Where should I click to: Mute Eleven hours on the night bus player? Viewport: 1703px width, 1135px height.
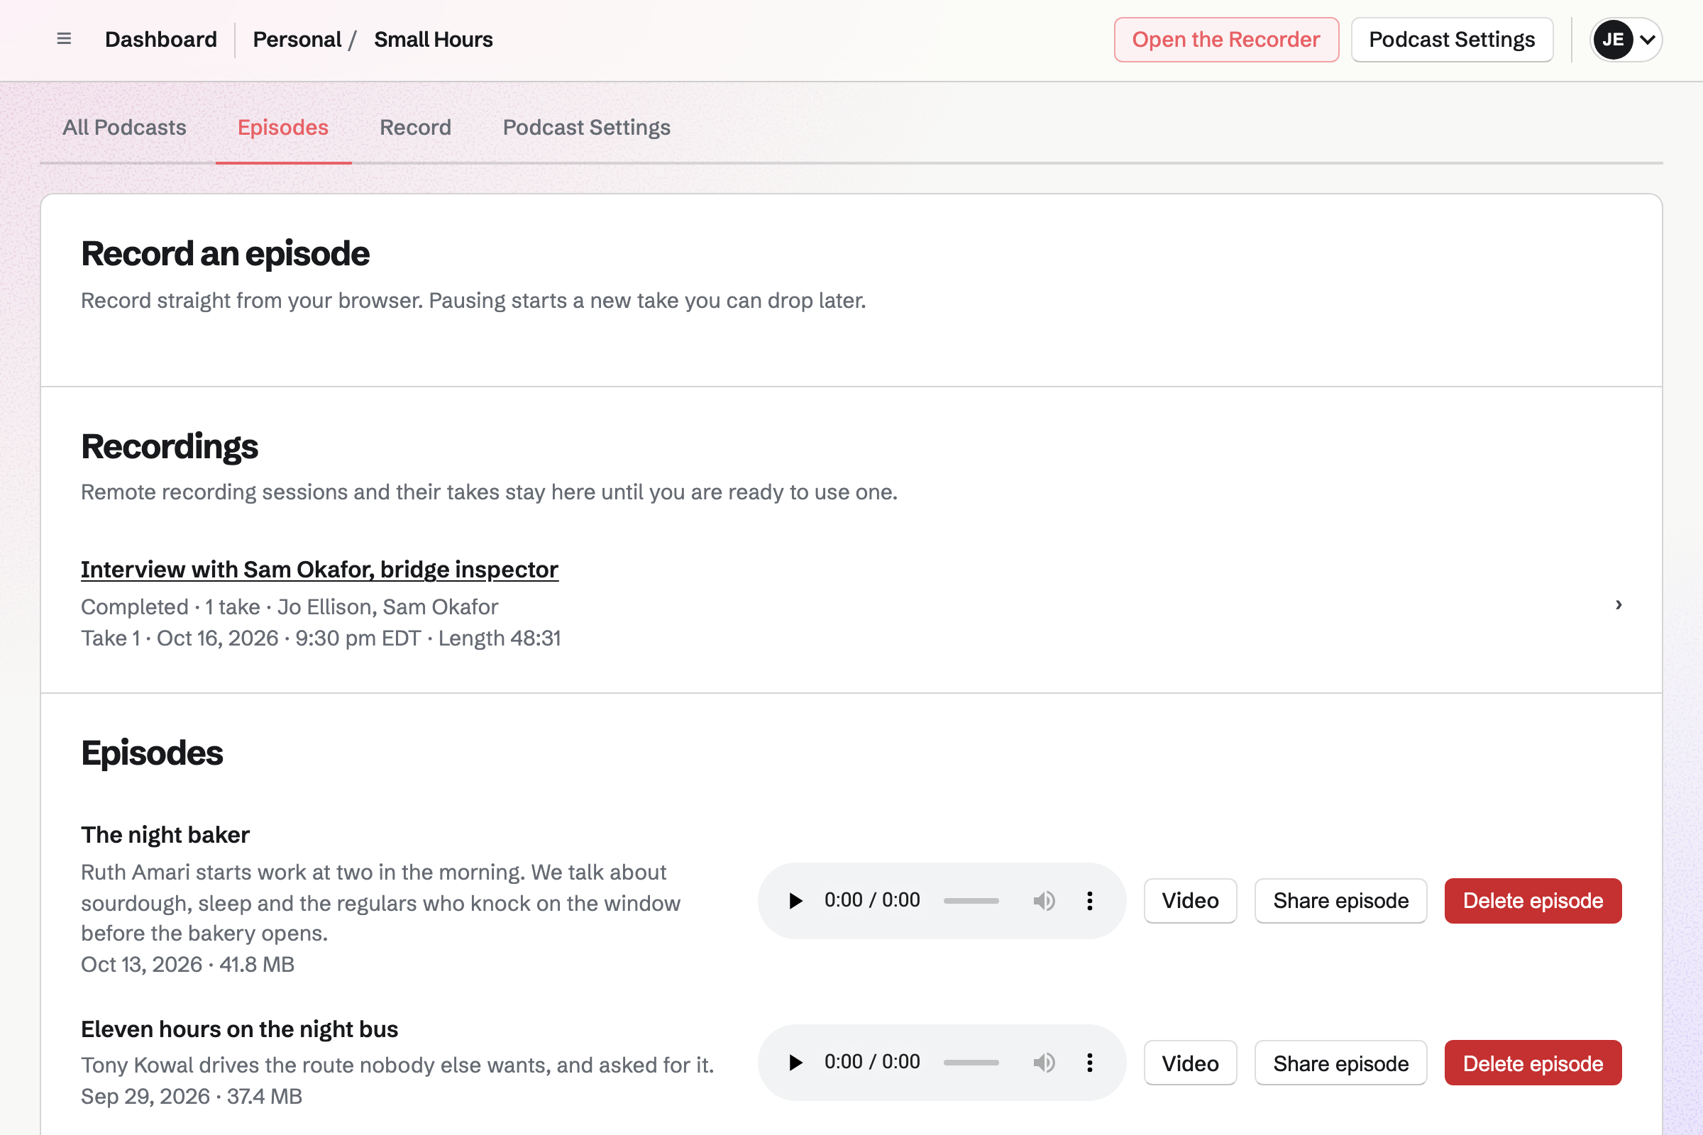(x=1044, y=1063)
